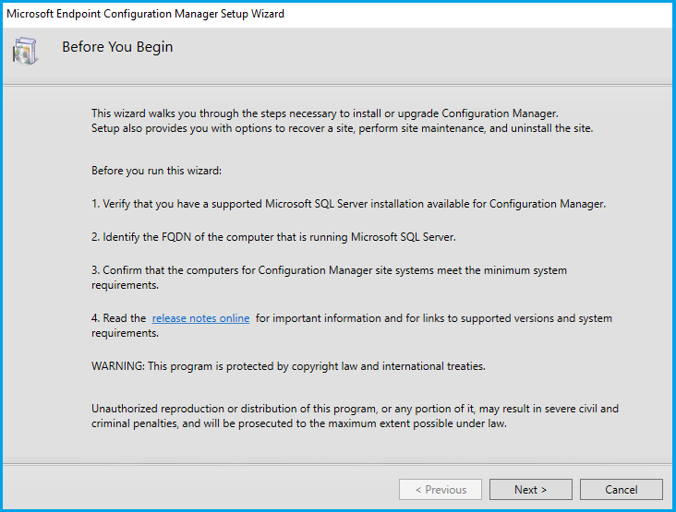Click the WARNING copyright law sentence
Viewport: 676px width, 512px height.
point(288,366)
